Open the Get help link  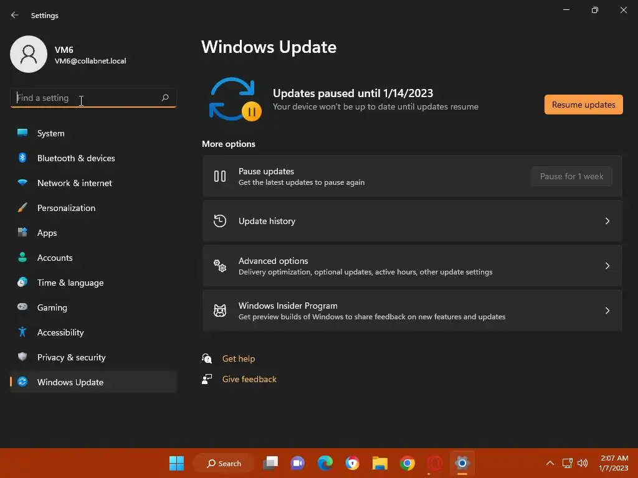click(x=239, y=358)
